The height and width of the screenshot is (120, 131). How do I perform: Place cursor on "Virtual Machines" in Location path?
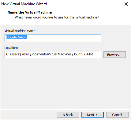(x=60, y=54)
